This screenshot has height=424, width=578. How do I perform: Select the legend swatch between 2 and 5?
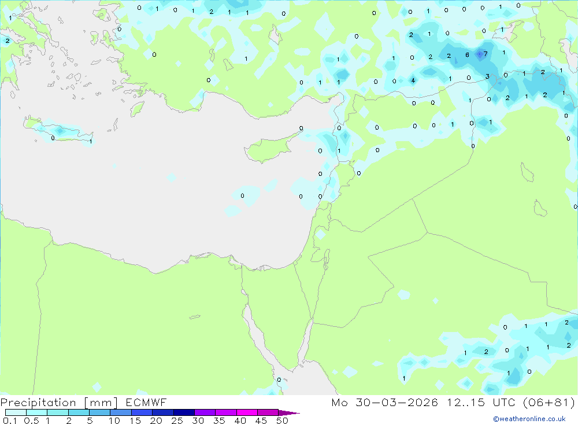point(79,412)
